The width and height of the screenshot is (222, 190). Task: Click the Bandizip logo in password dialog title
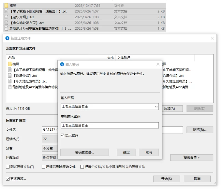[x=62, y=64]
